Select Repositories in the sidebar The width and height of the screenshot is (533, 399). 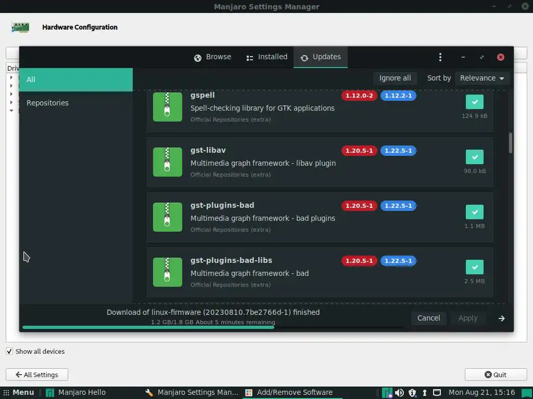76,103
